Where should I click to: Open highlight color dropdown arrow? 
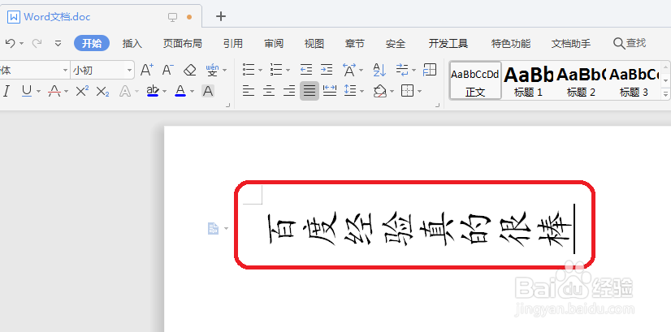click(x=164, y=91)
